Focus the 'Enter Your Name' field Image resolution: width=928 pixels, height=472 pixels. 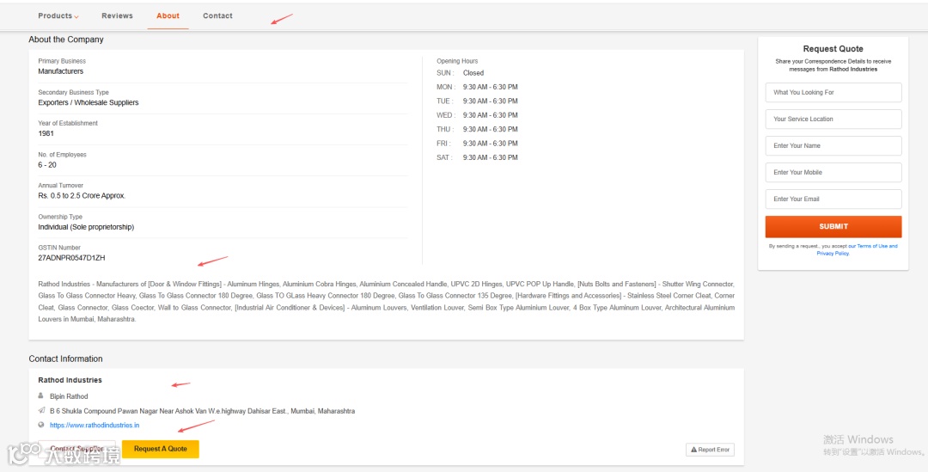click(x=833, y=145)
